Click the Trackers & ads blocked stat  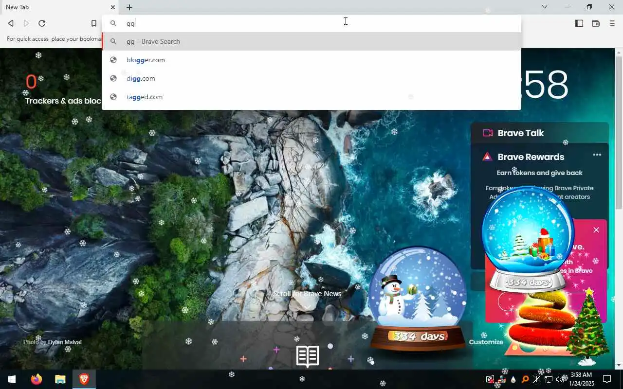63,89
